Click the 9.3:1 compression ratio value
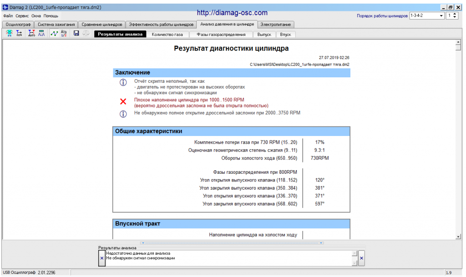The width and height of the screenshot is (466, 277). (319, 150)
